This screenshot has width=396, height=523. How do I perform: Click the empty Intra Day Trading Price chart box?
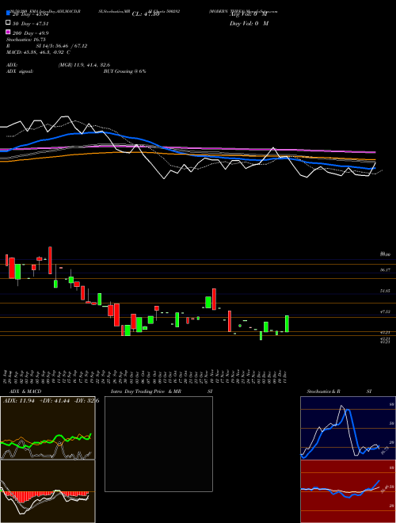[158, 444]
